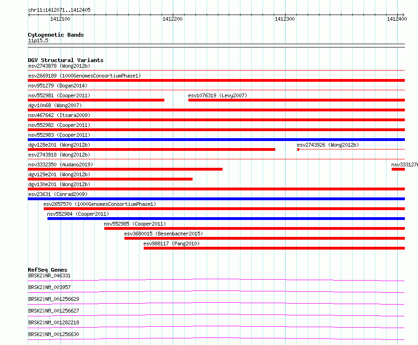Screen dimensions: 418x345
Task: Select the nsv951279 (Dogan2014) variant label
Action: 58,86
